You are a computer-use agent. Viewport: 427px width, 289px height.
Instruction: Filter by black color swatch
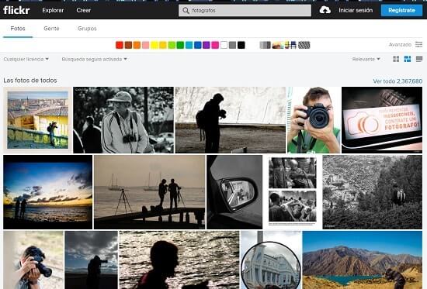(241, 45)
